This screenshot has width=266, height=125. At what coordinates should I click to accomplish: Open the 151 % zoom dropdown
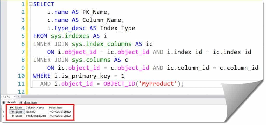tap(15, 97)
